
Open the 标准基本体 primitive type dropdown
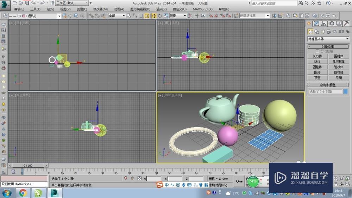[x=328, y=39]
